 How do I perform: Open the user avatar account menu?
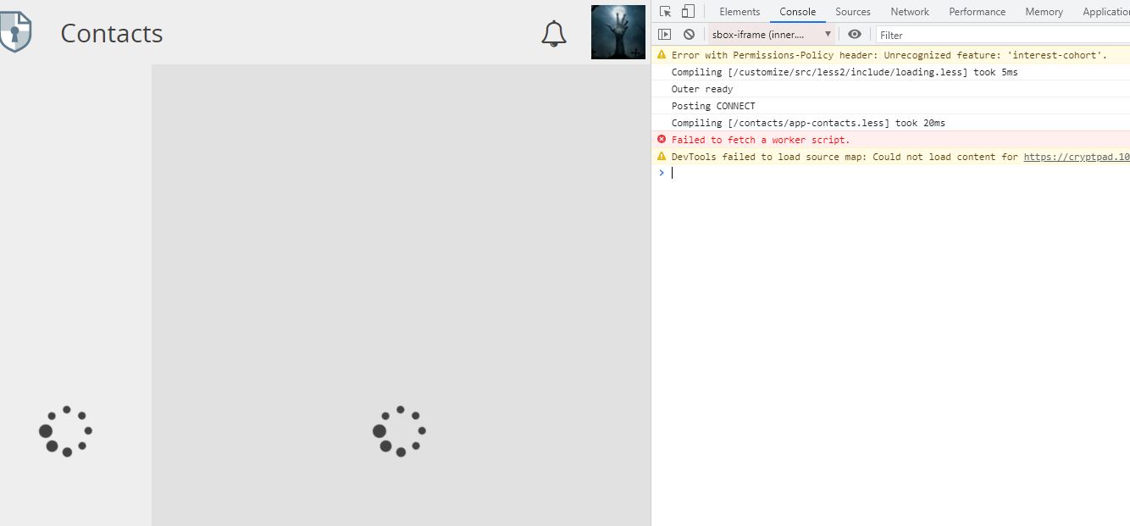coord(618,31)
